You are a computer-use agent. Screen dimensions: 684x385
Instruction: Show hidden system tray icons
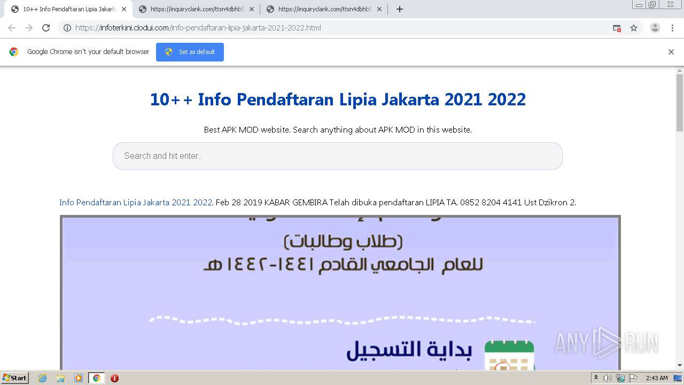pyautogui.click(x=596, y=378)
